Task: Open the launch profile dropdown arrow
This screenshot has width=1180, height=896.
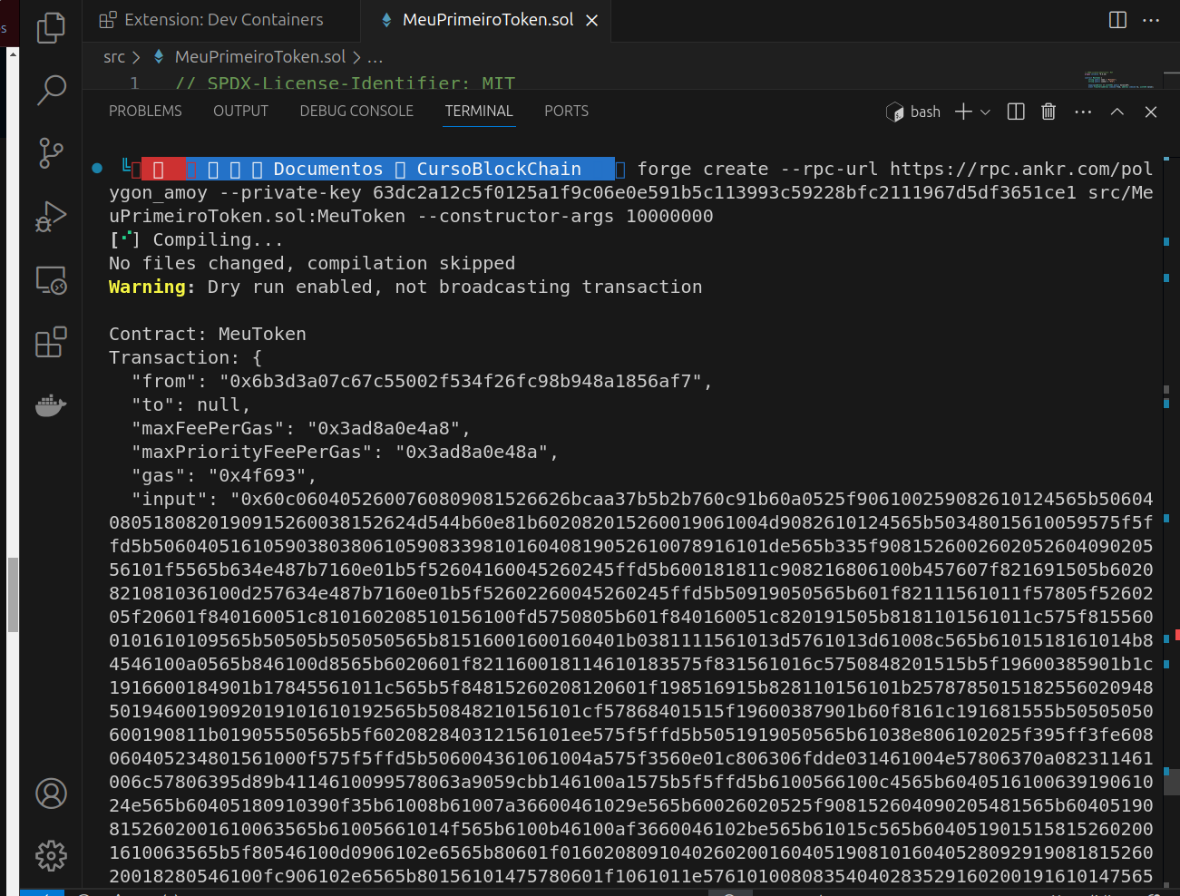Action: click(985, 112)
